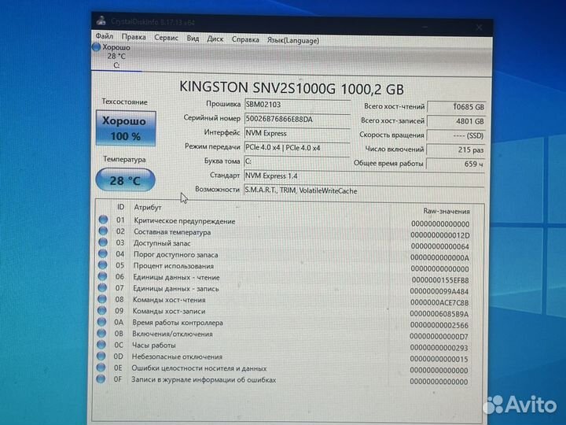
Task: Click raw value 000000000012D
Action: tap(440, 235)
